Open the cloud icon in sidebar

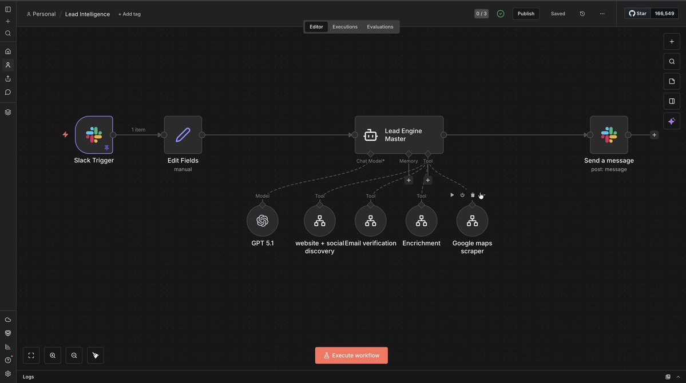[x=8, y=320]
